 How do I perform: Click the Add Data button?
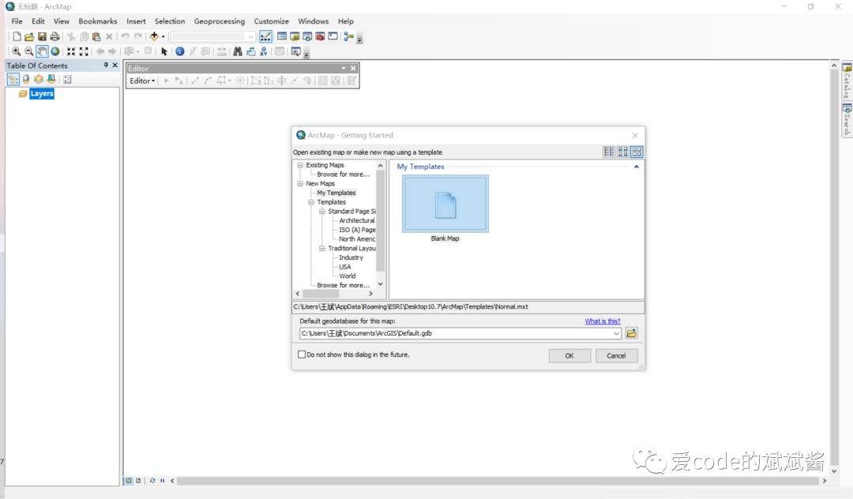(154, 36)
